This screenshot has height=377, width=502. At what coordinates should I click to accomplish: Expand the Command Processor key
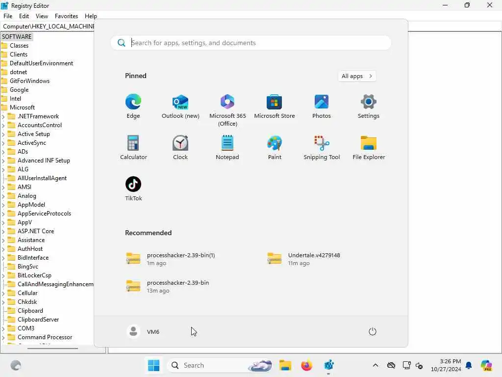[3, 337]
